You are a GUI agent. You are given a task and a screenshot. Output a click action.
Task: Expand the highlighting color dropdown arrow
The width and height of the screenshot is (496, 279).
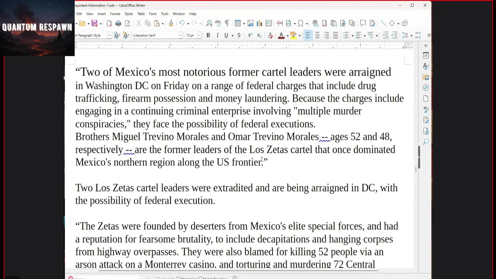300,35
